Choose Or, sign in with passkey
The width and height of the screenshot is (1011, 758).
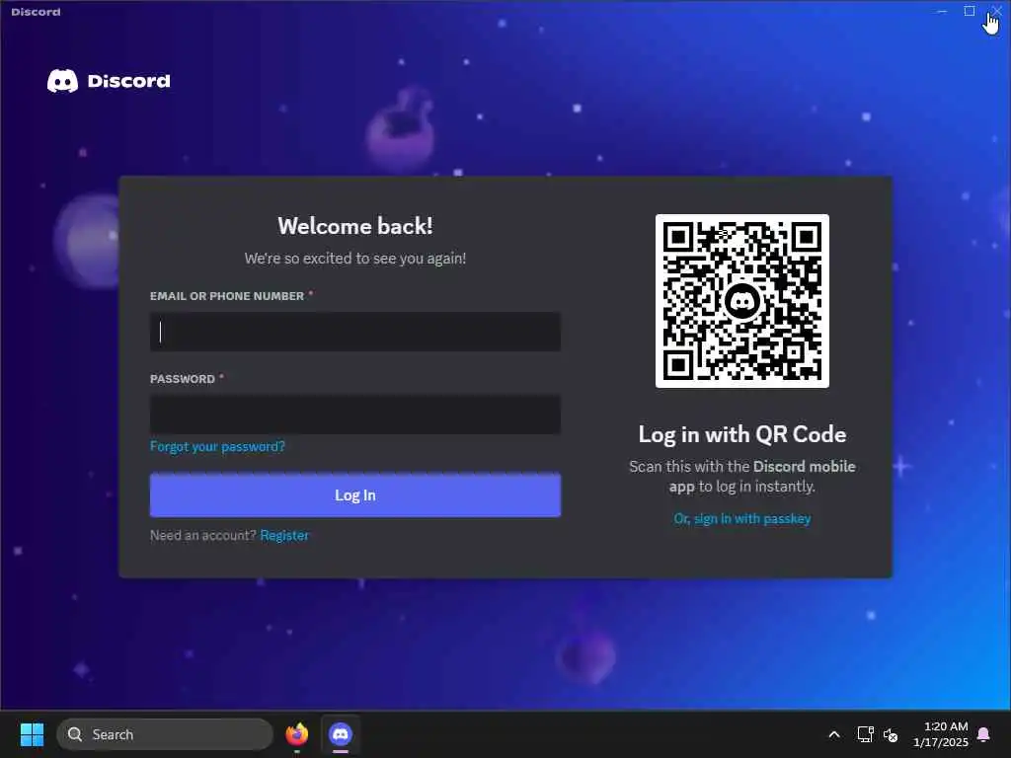pyautogui.click(x=742, y=519)
